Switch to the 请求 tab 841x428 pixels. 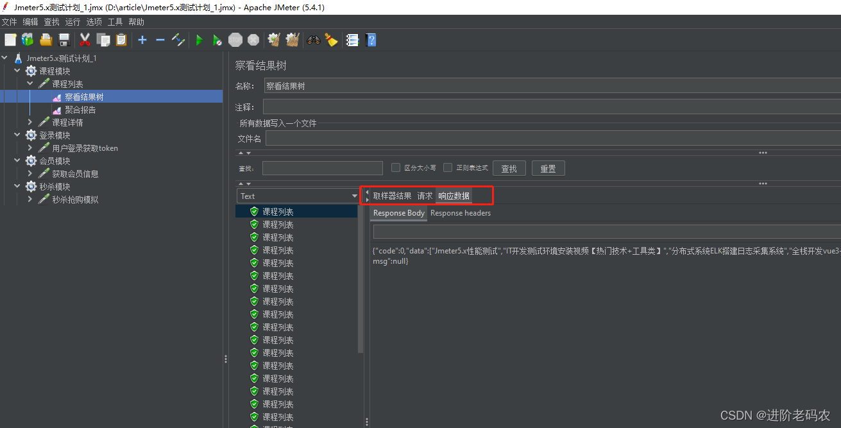(x=425, y=196)
